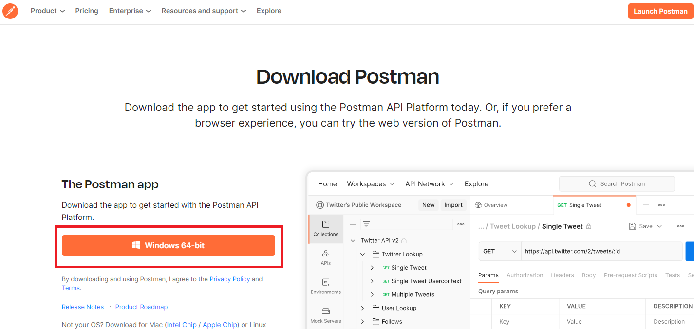Click the Launch Postman button

[x=660, y=11]
